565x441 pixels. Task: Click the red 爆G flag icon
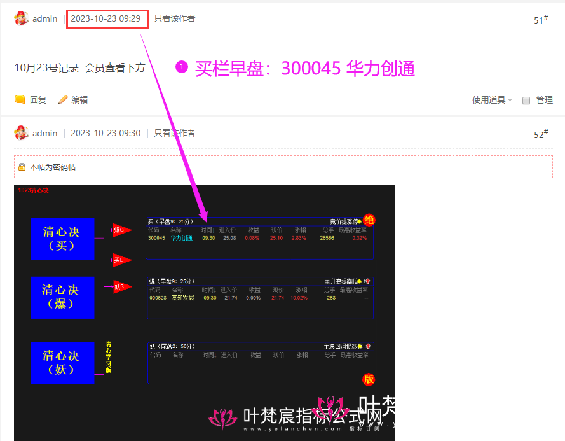[122, 230]
